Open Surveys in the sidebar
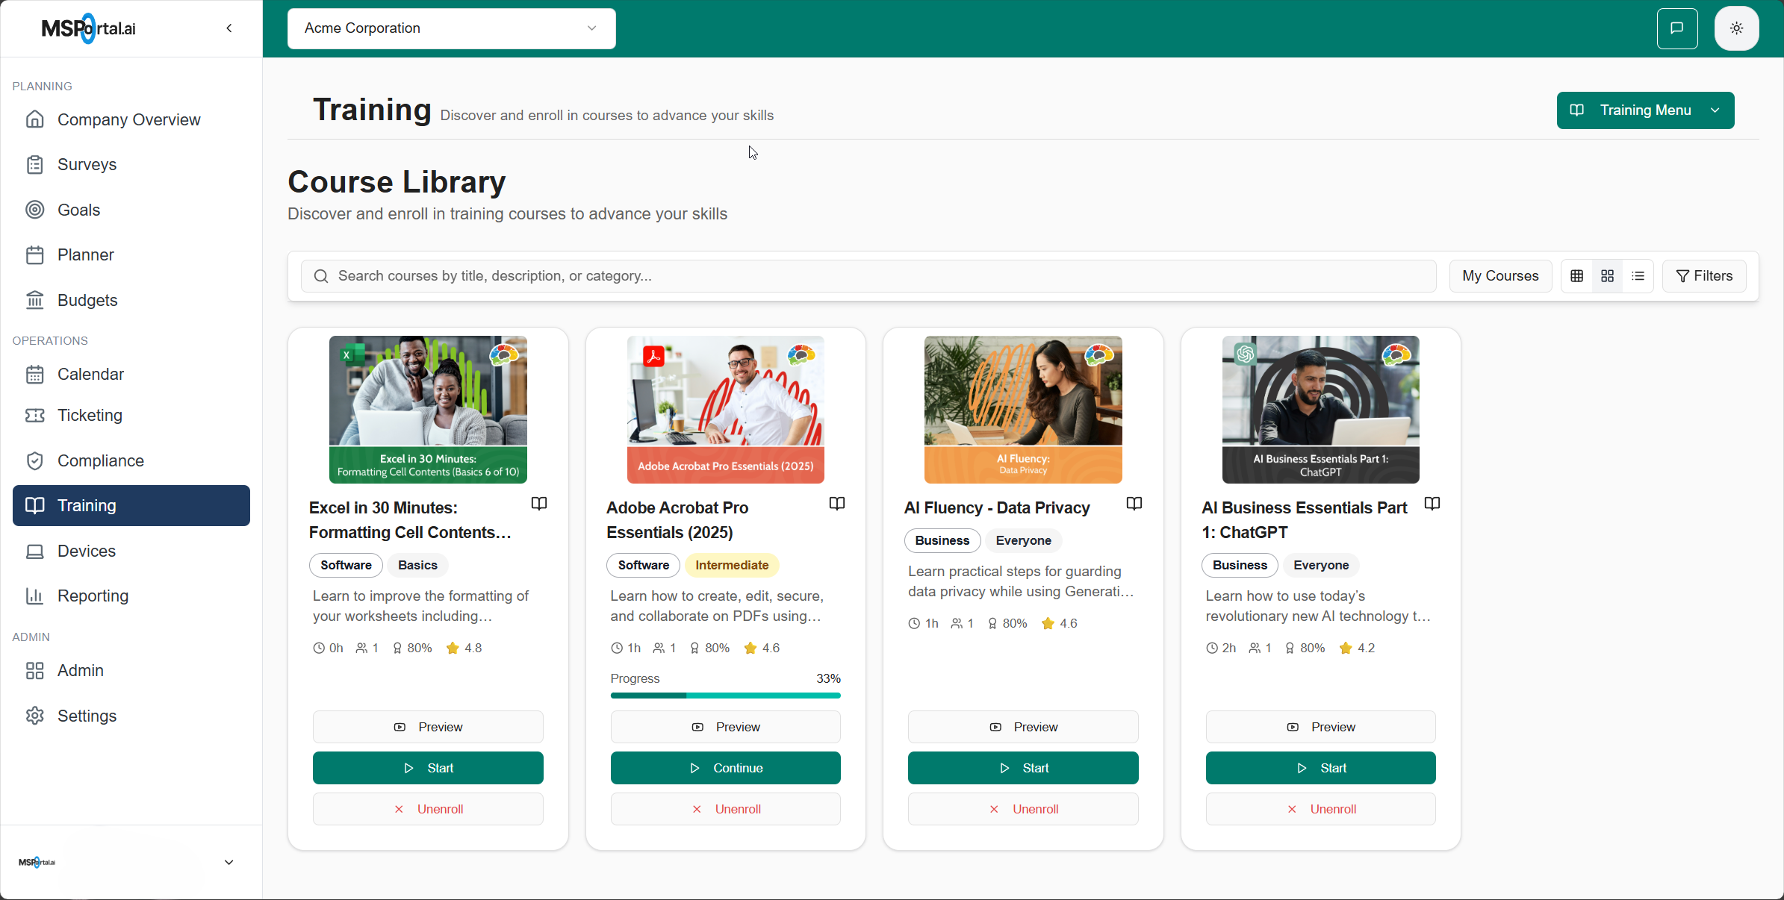 tap(131, 164)
